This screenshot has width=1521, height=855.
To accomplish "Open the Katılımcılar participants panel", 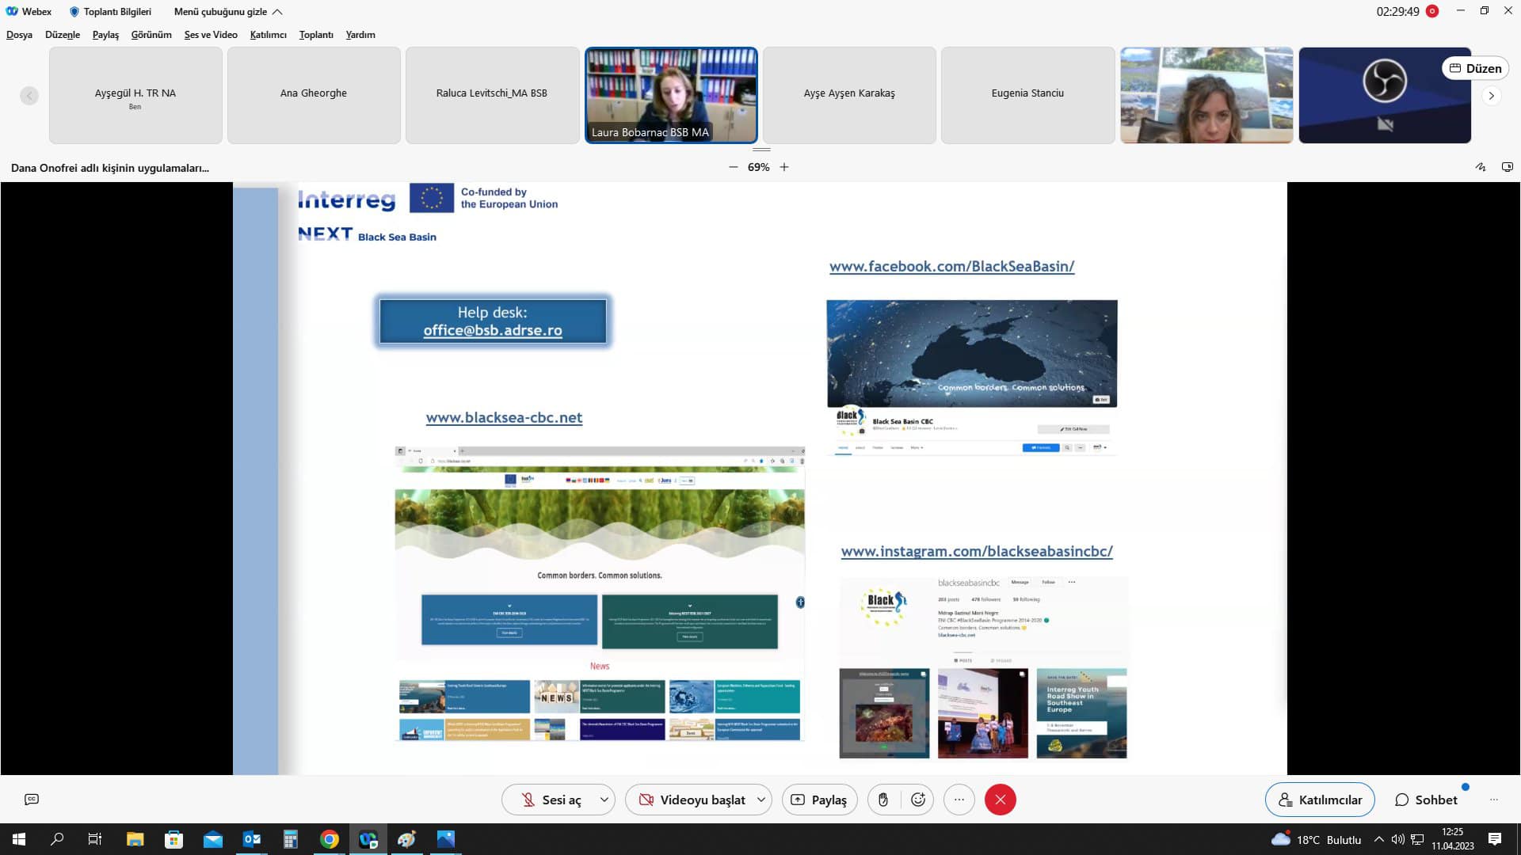I will click(1320, 800).
